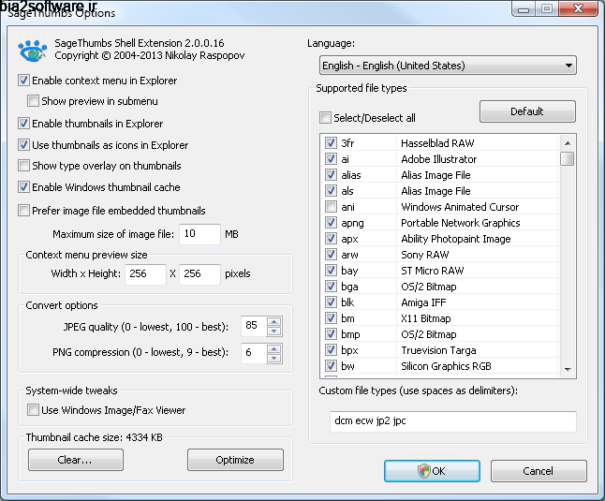Click the PNG compression value field
The height and width of the screenshot is (501, 605).
coord(254,352)
